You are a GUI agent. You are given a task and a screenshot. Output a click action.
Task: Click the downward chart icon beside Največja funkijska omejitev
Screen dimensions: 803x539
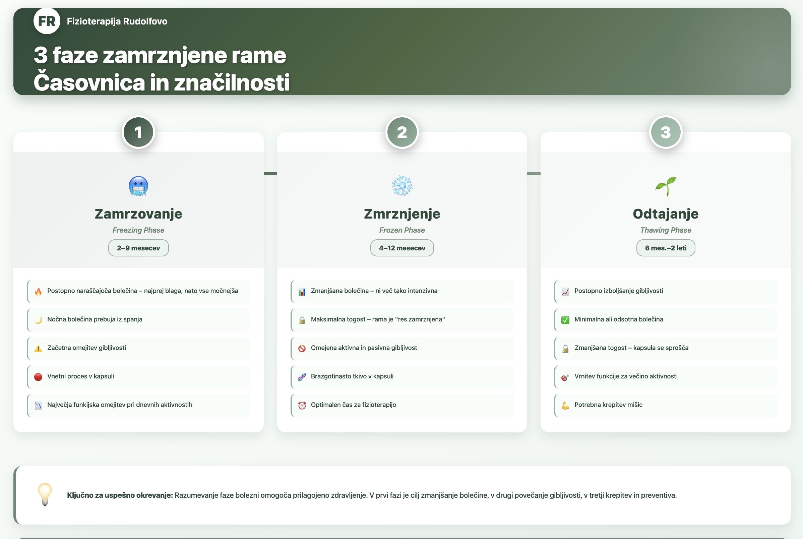[38, 406]
